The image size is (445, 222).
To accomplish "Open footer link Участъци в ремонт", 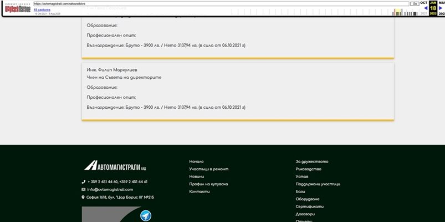I will 209,169.
